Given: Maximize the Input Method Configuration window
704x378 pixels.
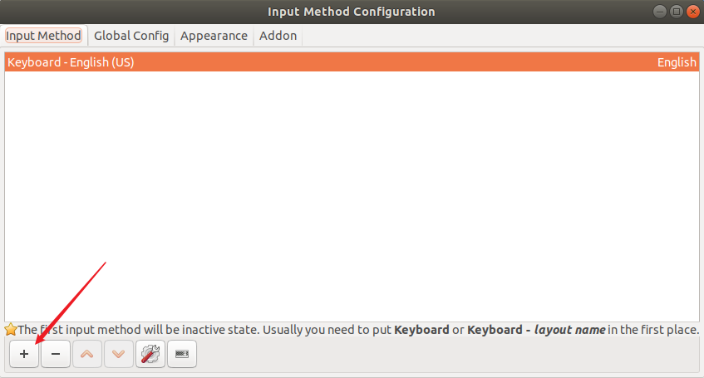Looking at the screenshot, I should click(676, 12).
